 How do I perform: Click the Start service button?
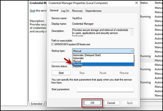pyautogui.click(x=61, y=73)
